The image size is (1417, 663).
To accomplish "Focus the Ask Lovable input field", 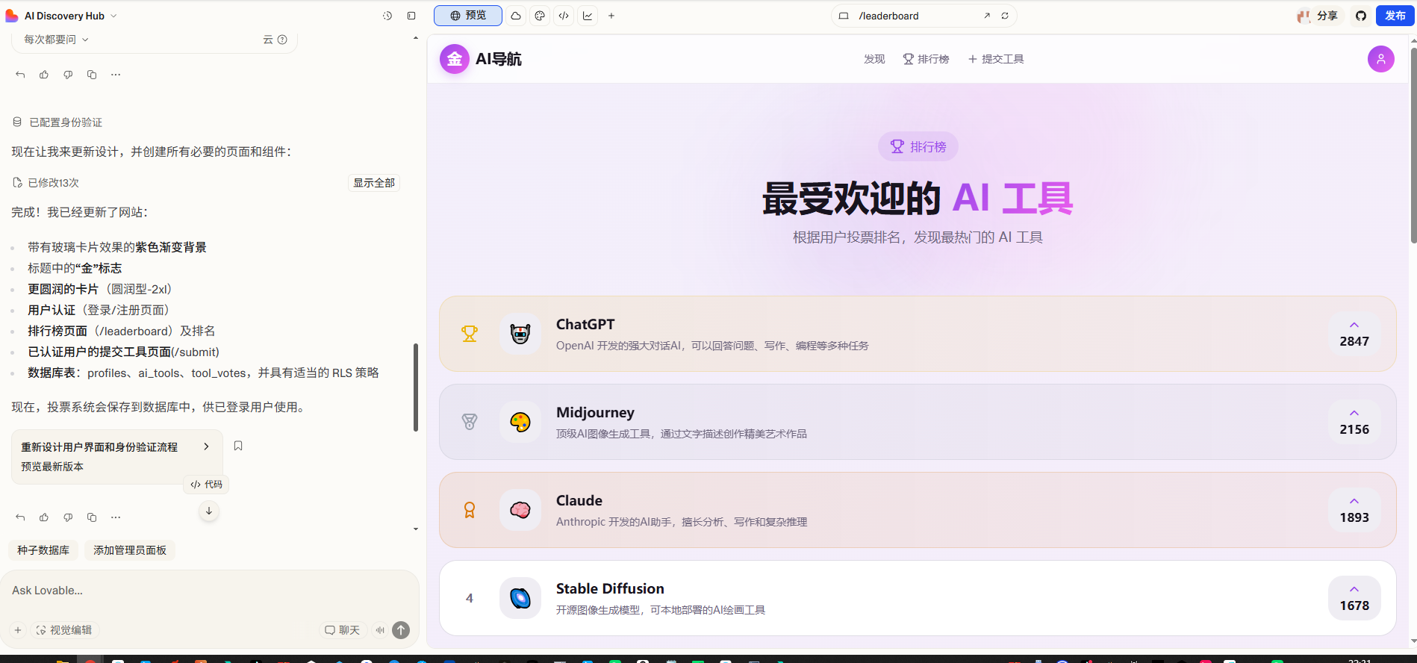I will pyautogui.click(x=209, y=591).
